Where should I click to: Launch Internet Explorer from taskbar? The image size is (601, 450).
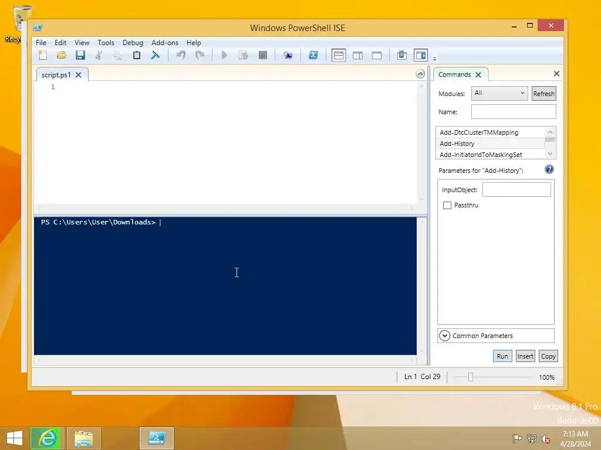47,438
